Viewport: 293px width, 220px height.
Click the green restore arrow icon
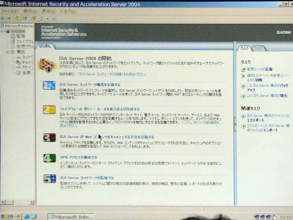243,96
